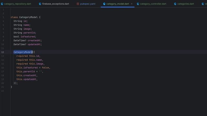The width and height of the screenshot is (207, 116).
Task: Click the 'String id;' field line
Action: [20, 21]
